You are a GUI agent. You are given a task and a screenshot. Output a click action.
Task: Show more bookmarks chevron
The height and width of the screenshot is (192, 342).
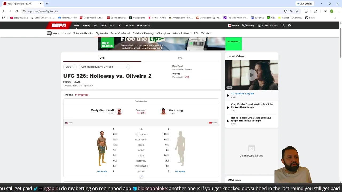pyautogui.click(x=336, y=18)
